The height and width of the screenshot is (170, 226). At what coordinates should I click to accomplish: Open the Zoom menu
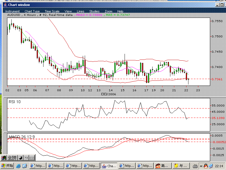tap(108, 11)
